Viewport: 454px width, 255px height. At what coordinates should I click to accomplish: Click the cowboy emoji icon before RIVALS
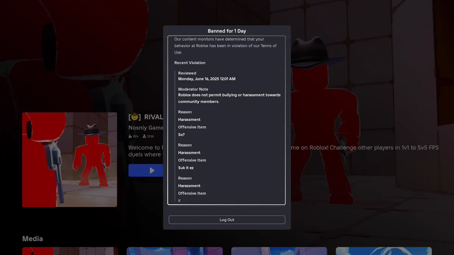point(135,117)
